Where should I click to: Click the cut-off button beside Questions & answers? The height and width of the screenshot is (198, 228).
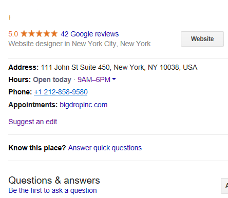224,186
